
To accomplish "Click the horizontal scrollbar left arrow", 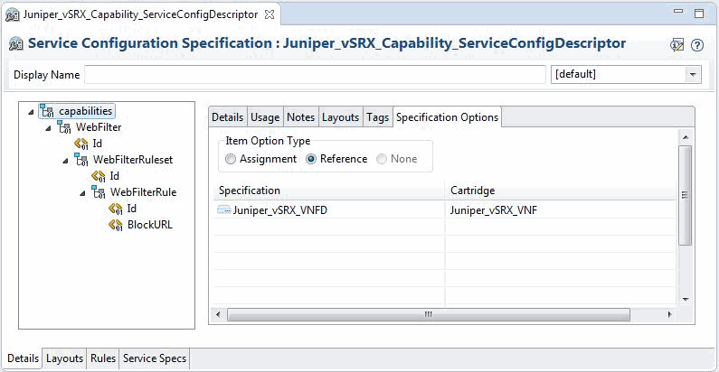I will (218, 314).
